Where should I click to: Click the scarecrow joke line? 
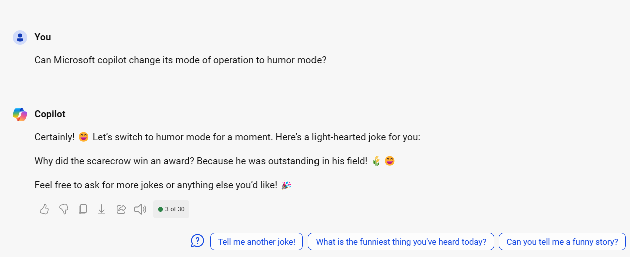tap(200, 161)
